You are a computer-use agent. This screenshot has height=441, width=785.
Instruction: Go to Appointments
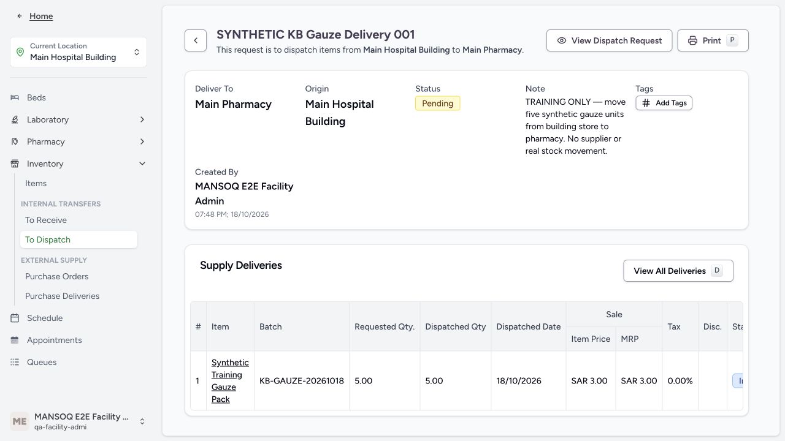[54, 340]
